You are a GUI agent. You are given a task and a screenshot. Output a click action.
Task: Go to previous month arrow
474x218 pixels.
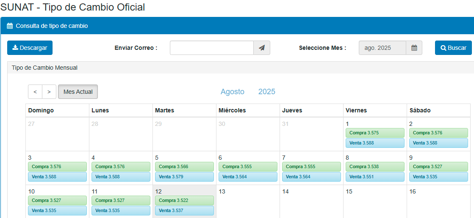tap(35, 92)
